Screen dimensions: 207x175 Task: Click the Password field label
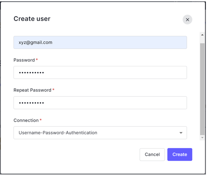click(24, 60)
